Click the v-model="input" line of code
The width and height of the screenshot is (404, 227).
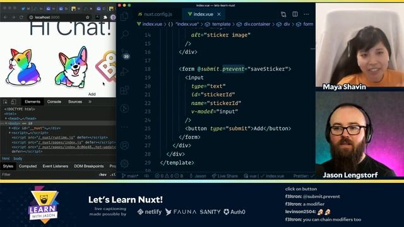tap(215, 112)
